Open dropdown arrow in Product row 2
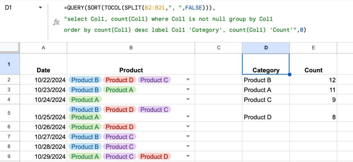This screenshot has height=162, width=353. pos(188,80)
